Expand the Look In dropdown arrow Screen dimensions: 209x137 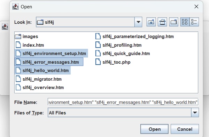138,22
